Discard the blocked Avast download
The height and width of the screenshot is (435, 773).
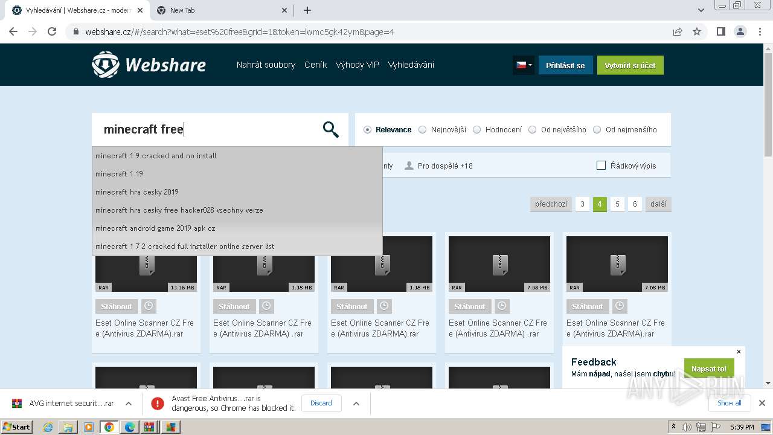coord(321,403)
